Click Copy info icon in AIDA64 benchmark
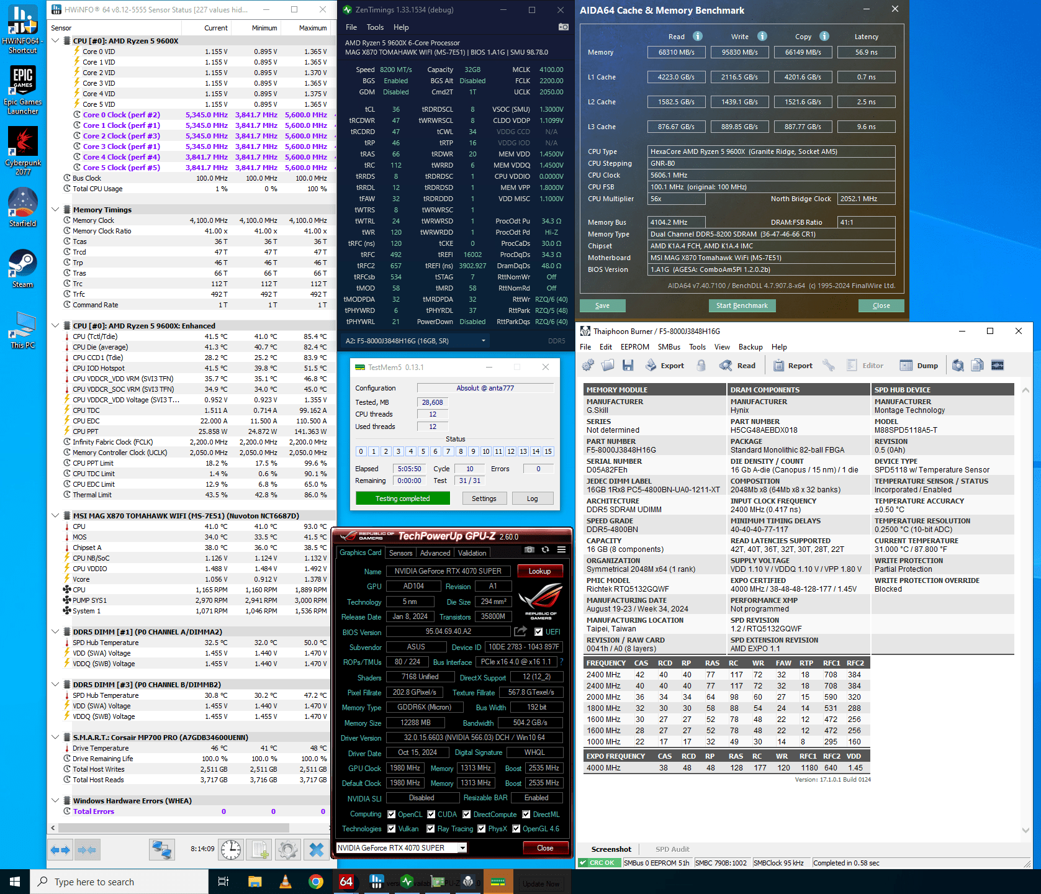Screen dimensions: 1041x894 (824, 36)
